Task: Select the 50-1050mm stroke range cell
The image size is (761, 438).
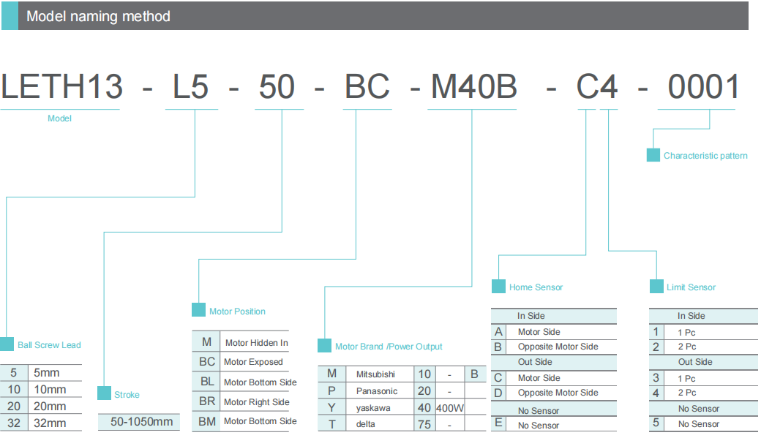Action: click(141, 421)
